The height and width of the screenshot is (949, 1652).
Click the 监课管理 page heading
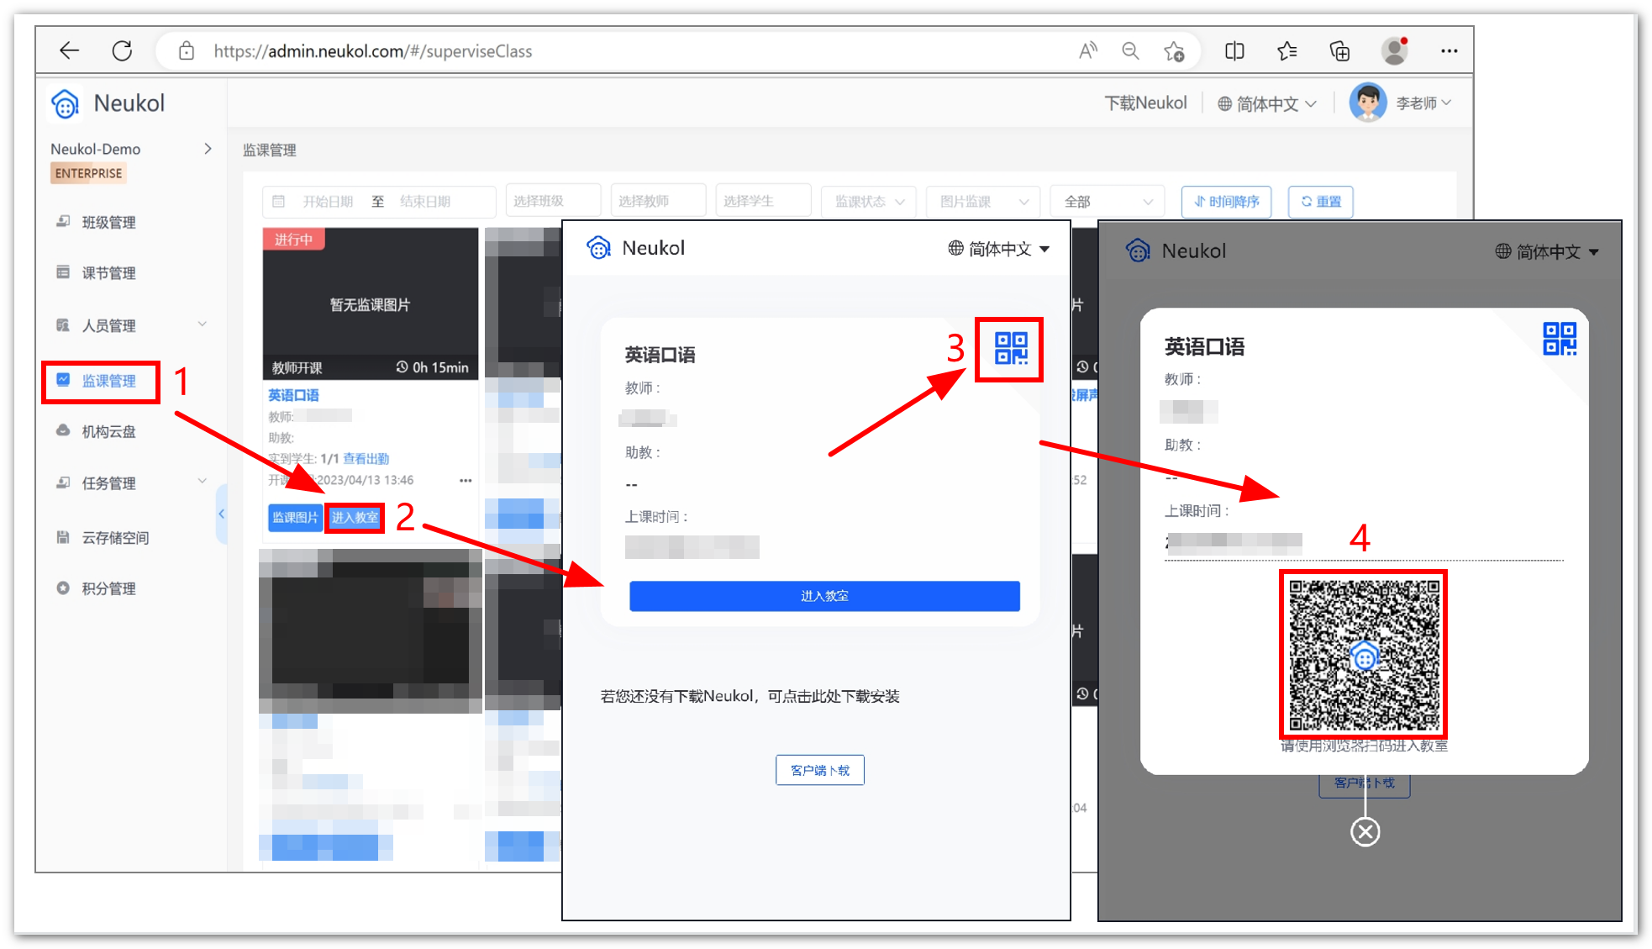(x=270, y=150)
